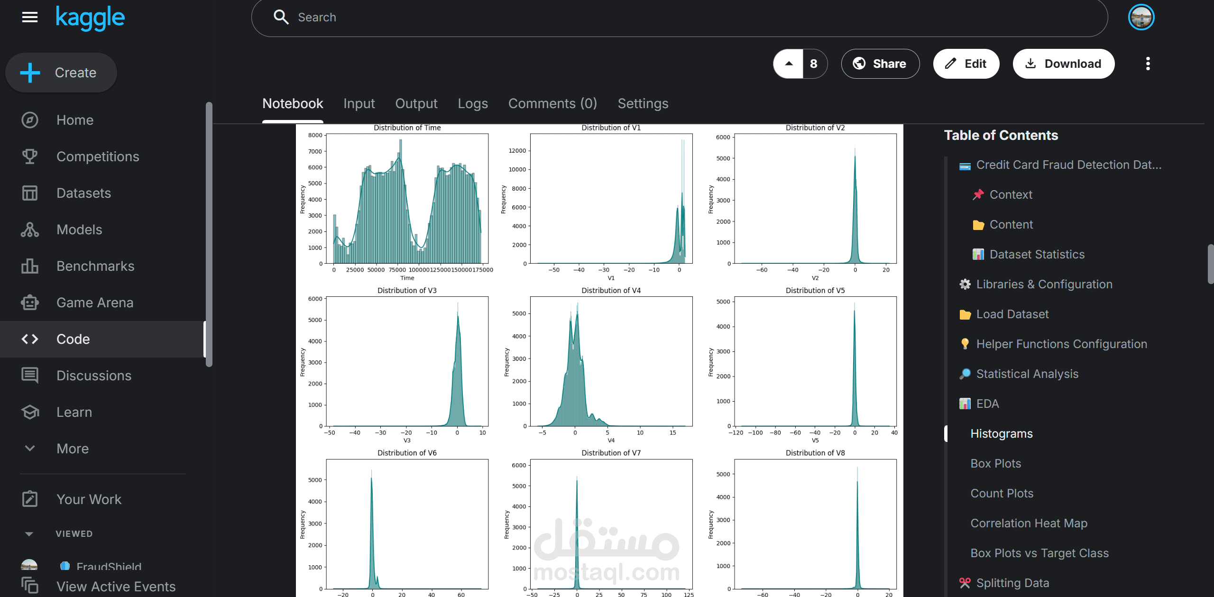Screen dimensions: 1214x597
Task: Click the Share button
Action: point(880,64)
